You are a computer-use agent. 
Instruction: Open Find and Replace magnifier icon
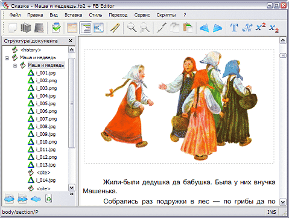point(145,28)
